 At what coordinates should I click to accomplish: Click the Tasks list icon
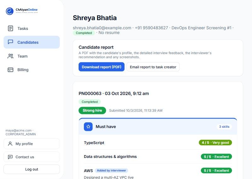(10, 28)
